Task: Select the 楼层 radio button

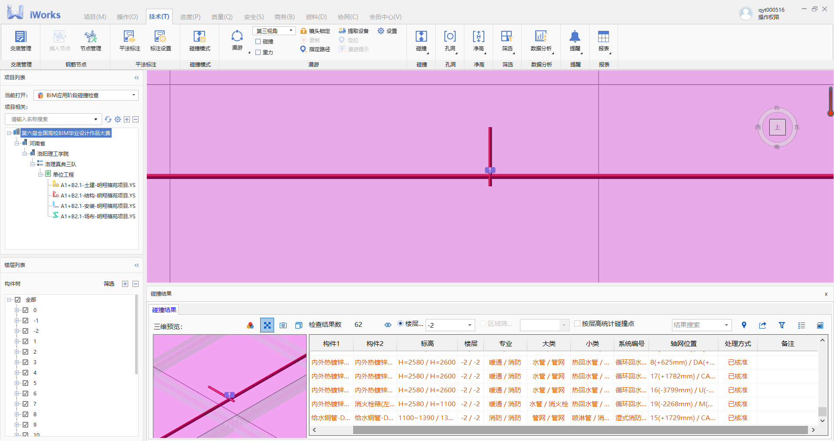Action: pos(400,324)
